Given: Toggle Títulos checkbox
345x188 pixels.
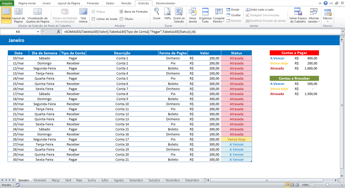Looking at the screenshot, I should [121, 19].
